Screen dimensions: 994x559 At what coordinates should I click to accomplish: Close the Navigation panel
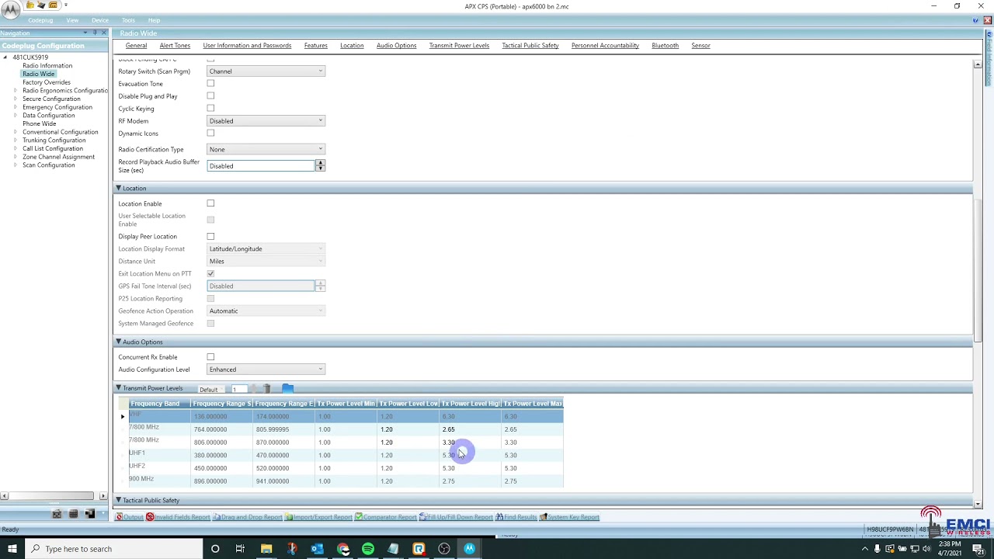pyautogui.click(x=104, y=33)
